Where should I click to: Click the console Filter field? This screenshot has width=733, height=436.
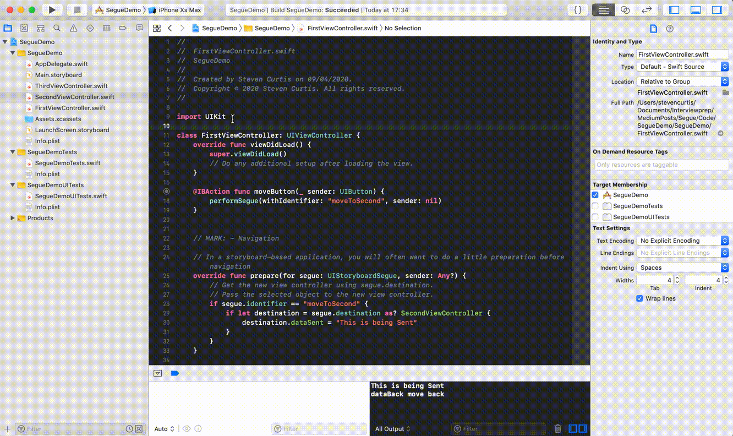(498, 429)
